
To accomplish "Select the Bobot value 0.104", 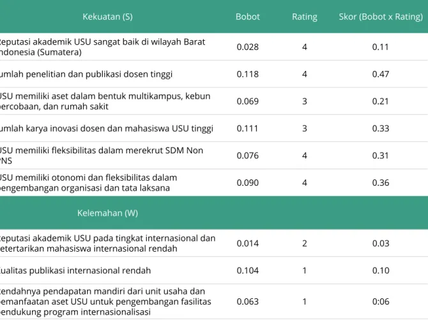I will (x=248, y=270).
